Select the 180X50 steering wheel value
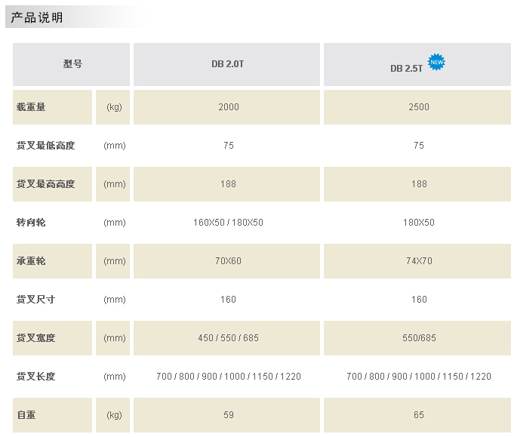The image size is (514, 437). (x=419, y=222)
